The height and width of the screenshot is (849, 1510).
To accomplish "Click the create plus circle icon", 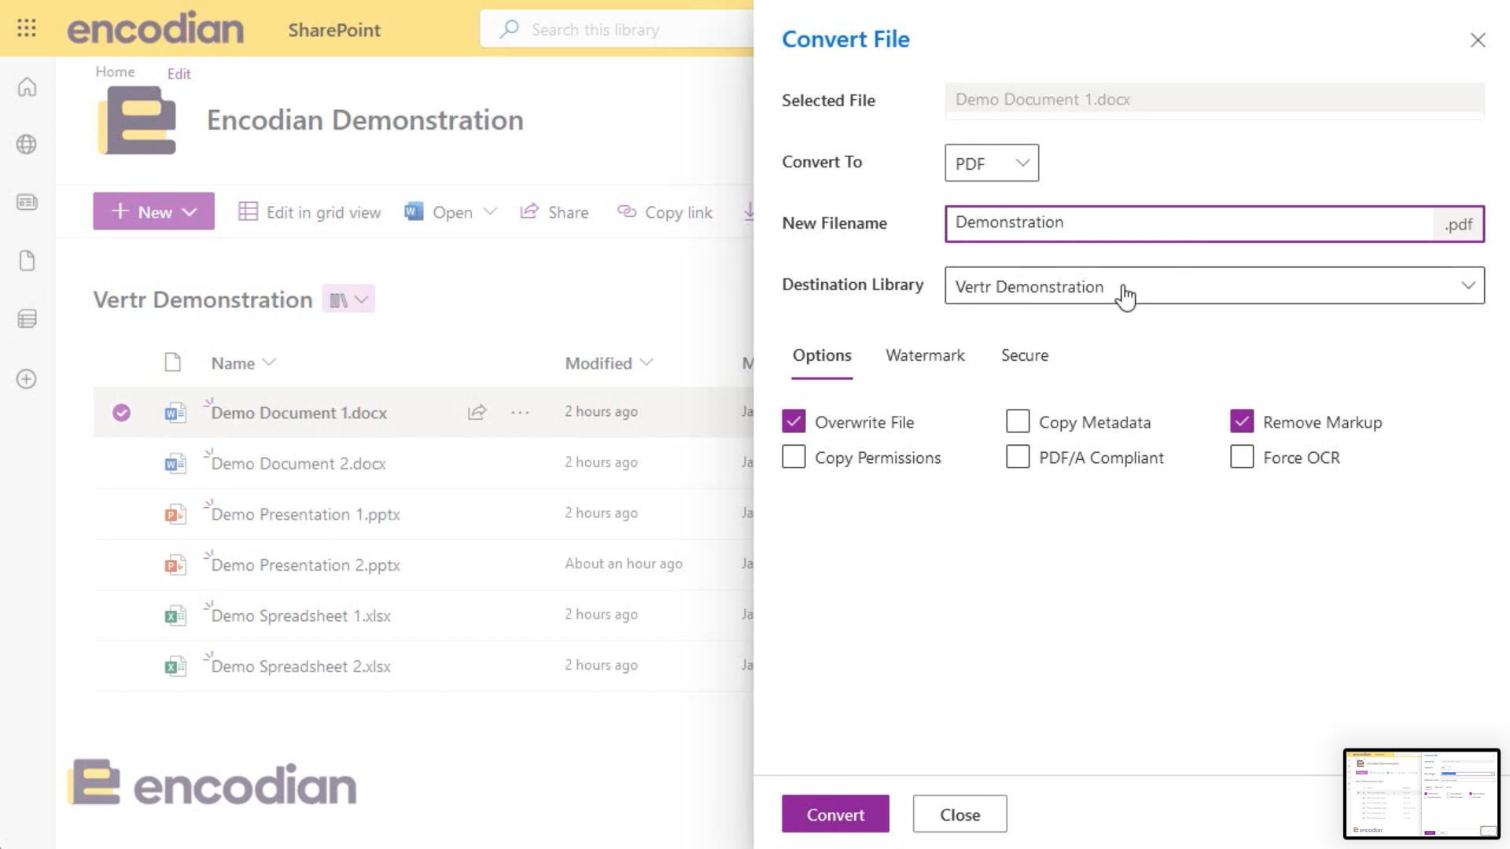I will tap(27, 379).
